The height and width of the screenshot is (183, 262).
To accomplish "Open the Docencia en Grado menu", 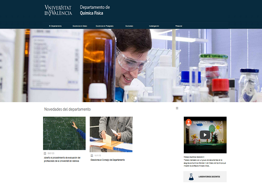I will pos(80,26).
